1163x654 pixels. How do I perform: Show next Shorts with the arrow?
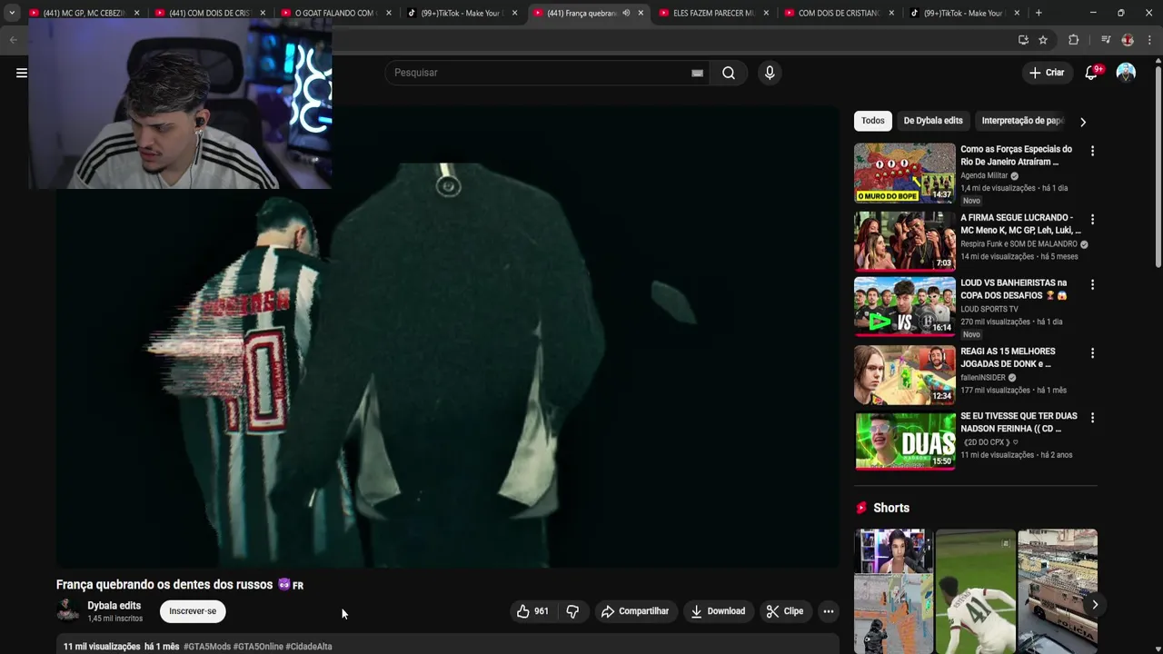1095,604
